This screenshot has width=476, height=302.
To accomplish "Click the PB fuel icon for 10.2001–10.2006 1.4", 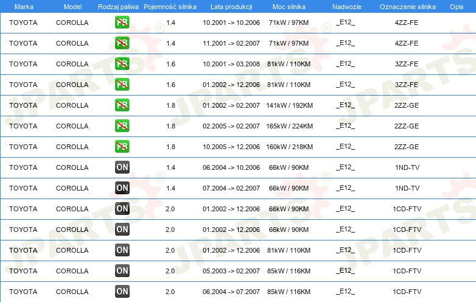I will click(x=122, y=23).
